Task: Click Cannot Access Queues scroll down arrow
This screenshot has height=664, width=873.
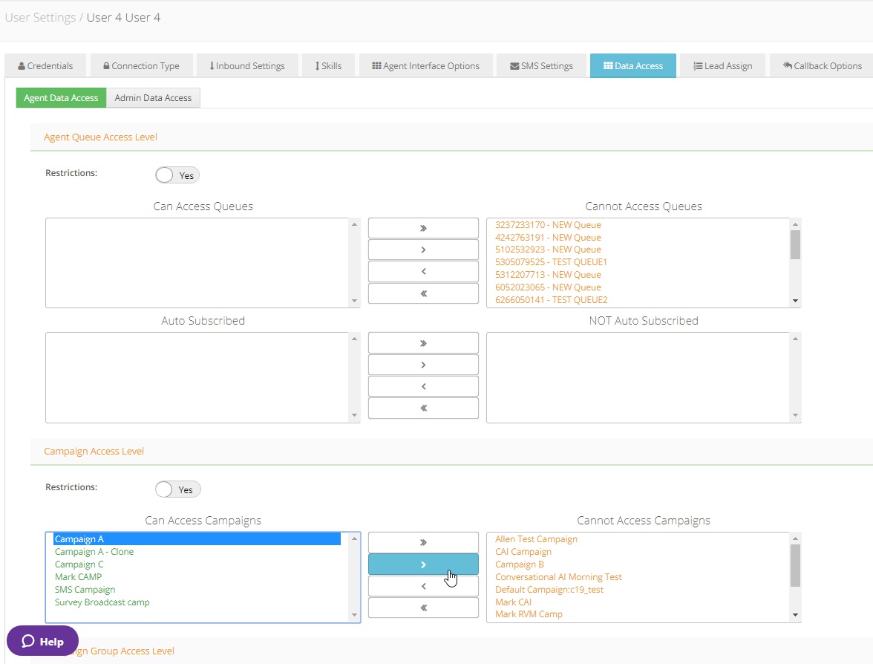Action: click(x=795, y=301)
